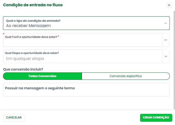Click the 'Que conversão incluir?' label
175x125 pixels.
coord(23,69)
